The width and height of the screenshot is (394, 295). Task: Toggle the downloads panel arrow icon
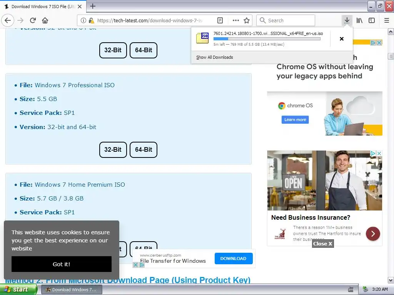[x=347, y=20]
